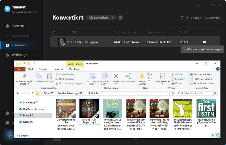The width and height of the screenshot is (226, 145).
Task: Click the search icon in TunePat
Action: pos(182,18)
